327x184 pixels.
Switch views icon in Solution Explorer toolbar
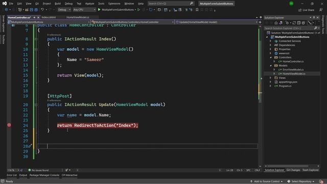point(281,23)
